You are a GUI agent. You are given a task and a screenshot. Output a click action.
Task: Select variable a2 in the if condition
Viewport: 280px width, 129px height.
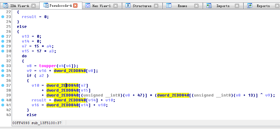41,76
